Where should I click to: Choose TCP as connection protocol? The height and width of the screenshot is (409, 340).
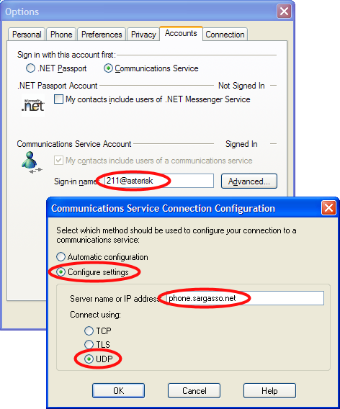click(89, 331)
